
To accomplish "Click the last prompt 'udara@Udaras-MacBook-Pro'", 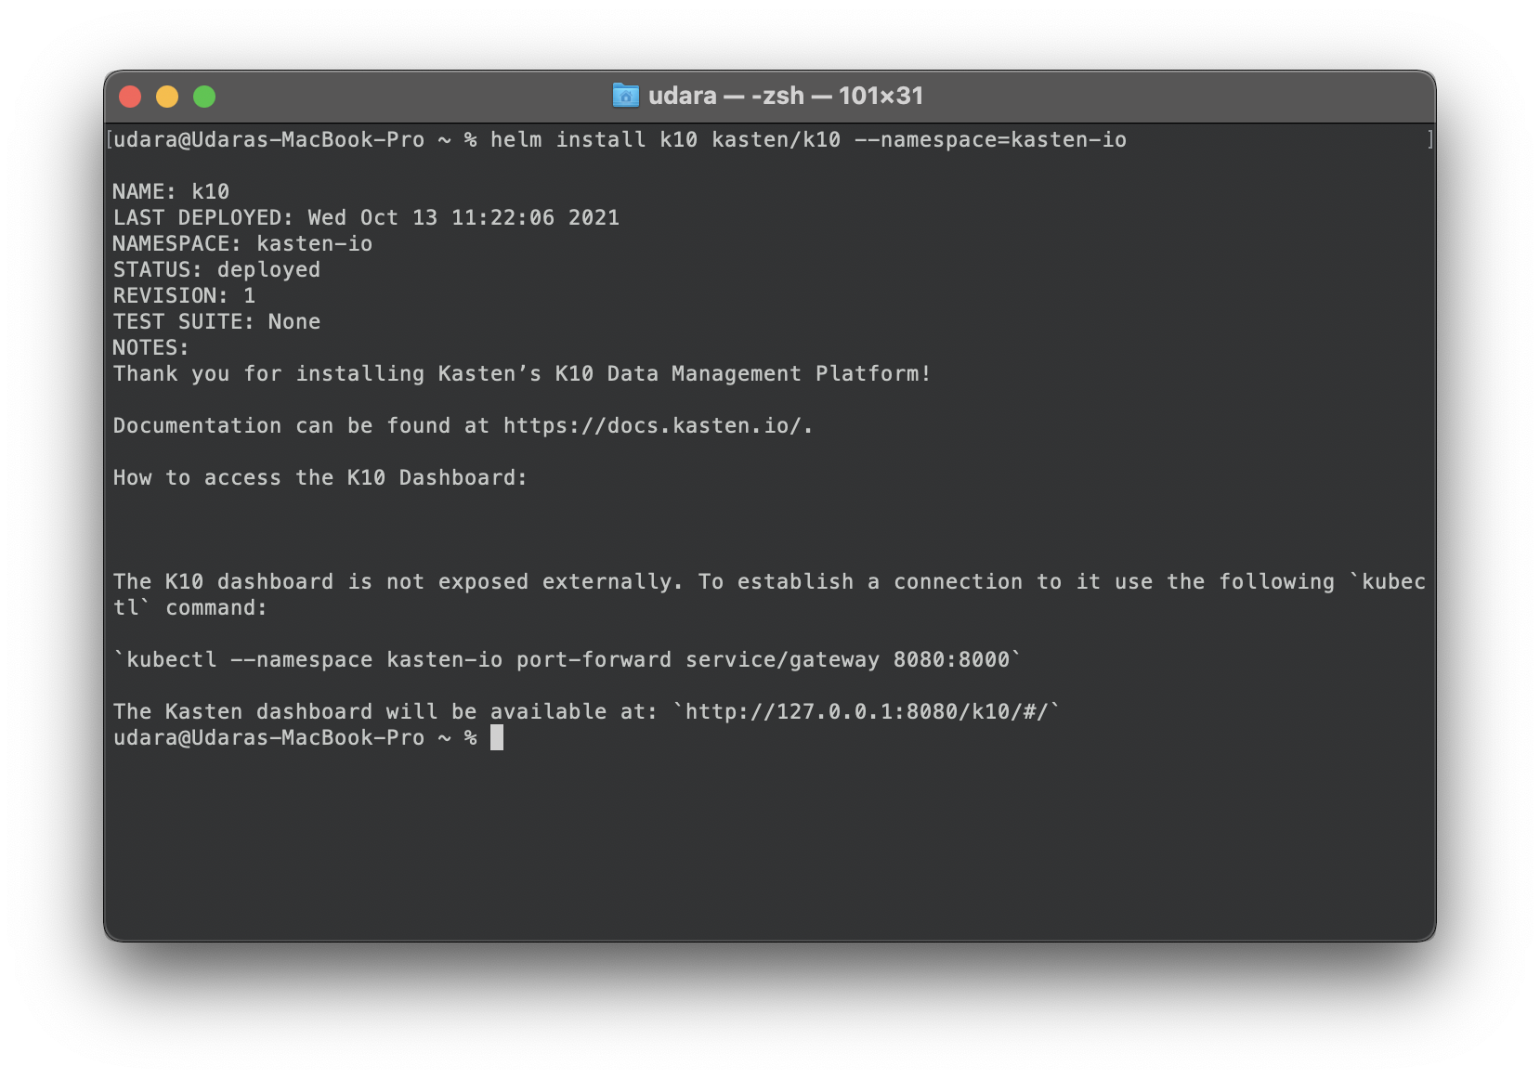I will [268, 738].
